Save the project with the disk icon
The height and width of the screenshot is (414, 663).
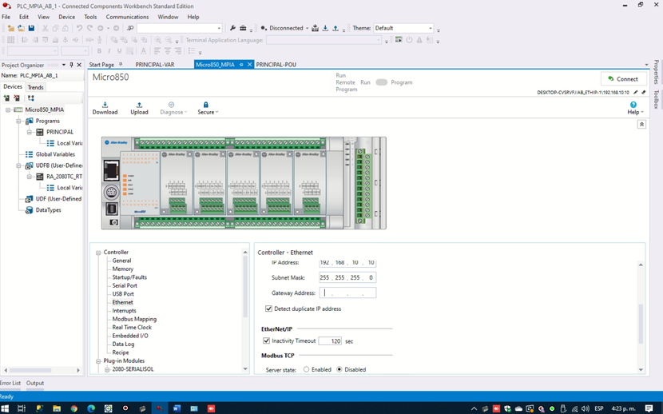click(31, 28)
